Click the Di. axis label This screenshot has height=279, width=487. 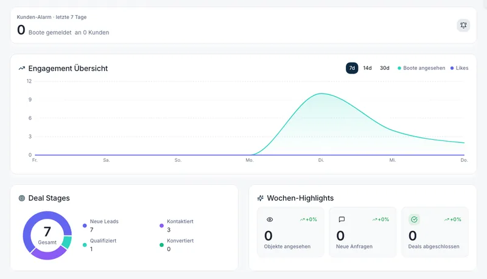point(321,160)
